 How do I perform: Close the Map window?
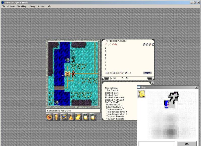click(x=196, y=87)
